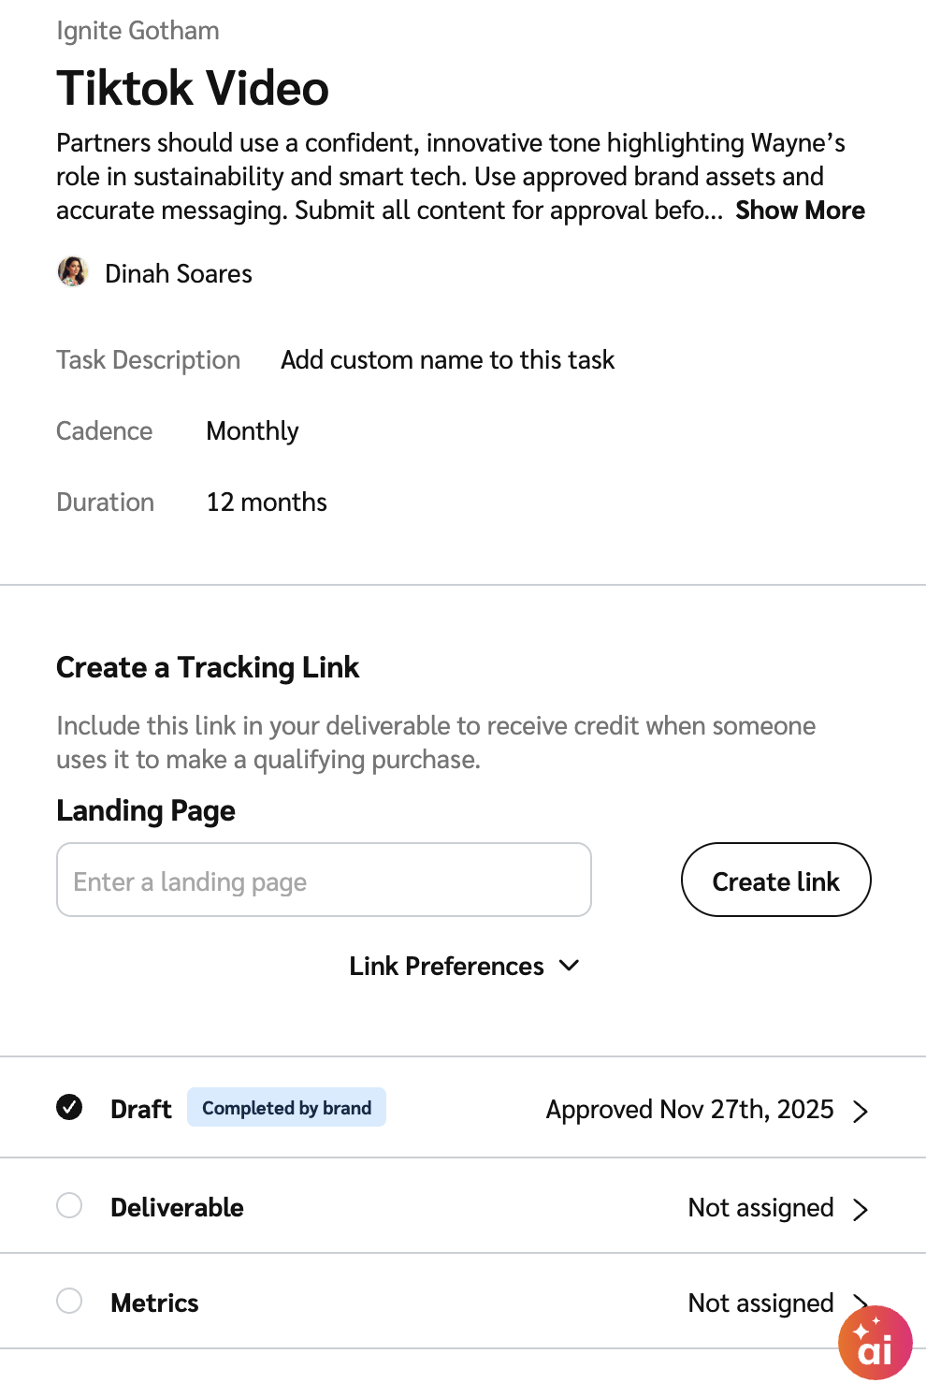Click the checked Draft status icon
The image size is (926, 1383).
[69, 1108]
